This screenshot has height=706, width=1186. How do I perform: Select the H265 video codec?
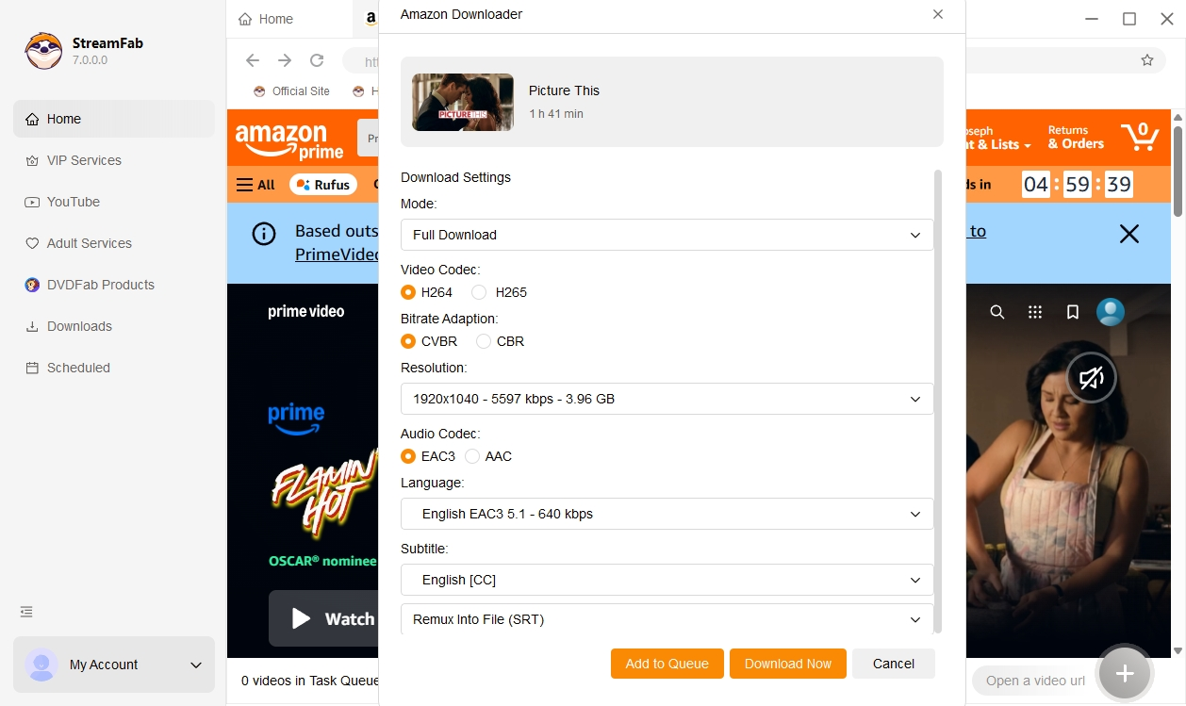pyautogui.click(x=480, y=292)
